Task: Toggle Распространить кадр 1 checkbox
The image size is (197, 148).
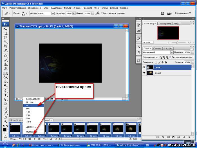Action: pyautogui.click(x=170, y=57)
